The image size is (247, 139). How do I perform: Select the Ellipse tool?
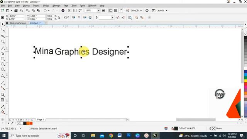point(3,64)
